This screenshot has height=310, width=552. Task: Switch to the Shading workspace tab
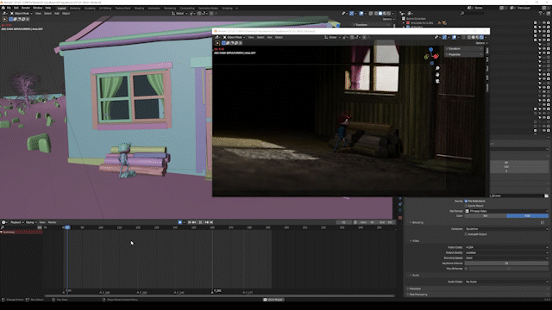click(x=139, y=8)
